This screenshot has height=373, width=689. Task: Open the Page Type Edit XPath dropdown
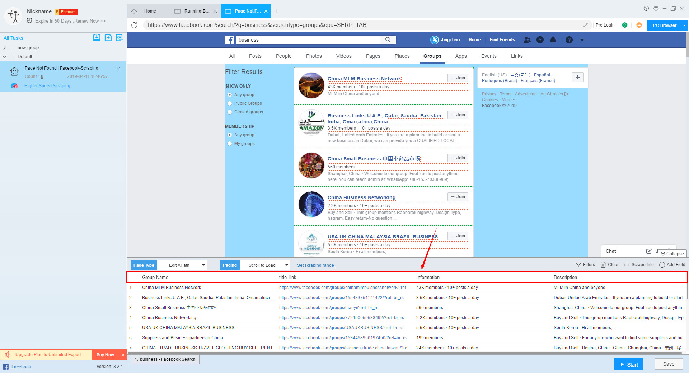[x=182, y=265]
